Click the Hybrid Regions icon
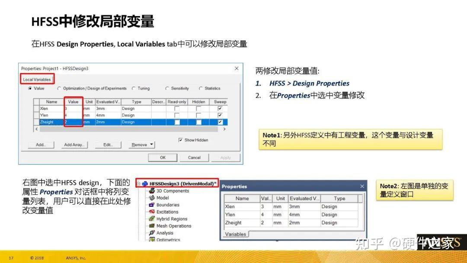The image size is (467, 263). [151, 219]
